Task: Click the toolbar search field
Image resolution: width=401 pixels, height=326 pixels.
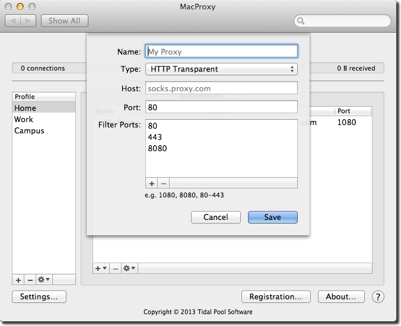Action: (342, 21)
